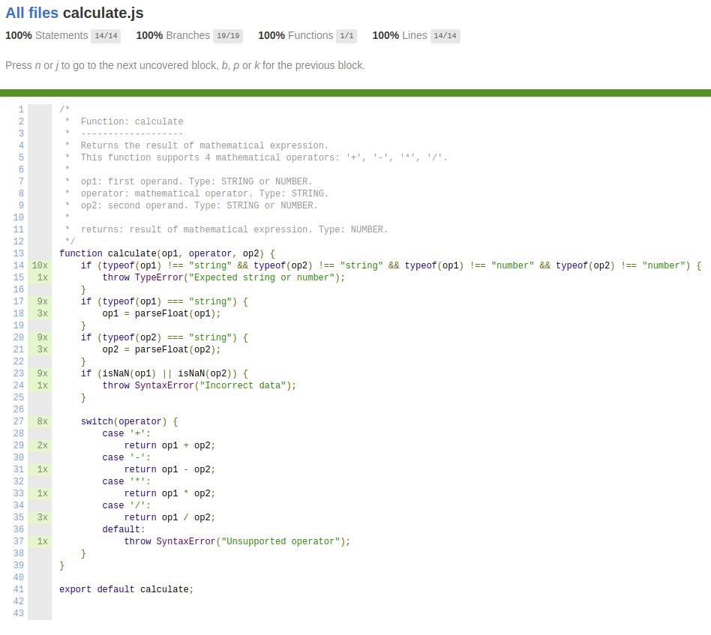This screenshot has width=711, height=635.
Task: Click the default: case label
Action: pos(123,529)
